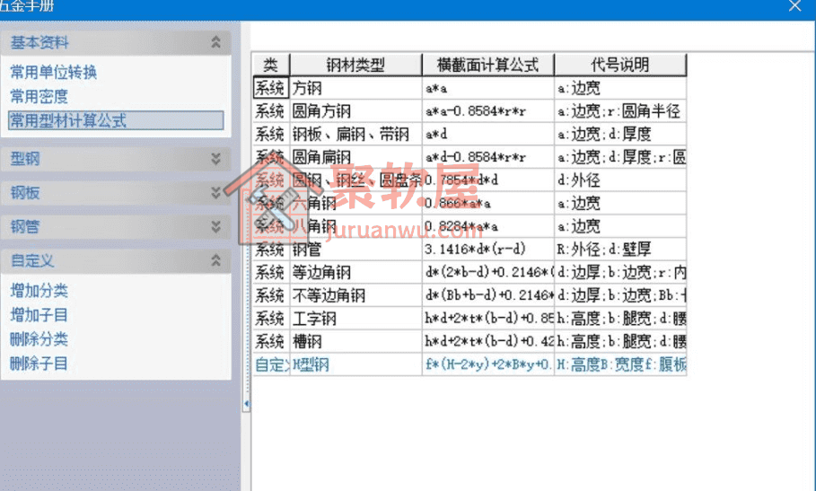Click the 自定 category cell of H型钢 row
The image size is (816, 491).
(270, 364)
